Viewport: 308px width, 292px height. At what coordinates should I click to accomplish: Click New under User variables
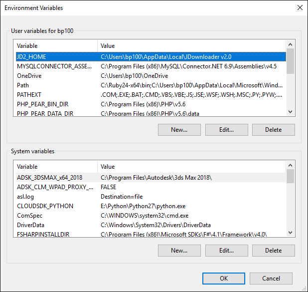point(179,129)
